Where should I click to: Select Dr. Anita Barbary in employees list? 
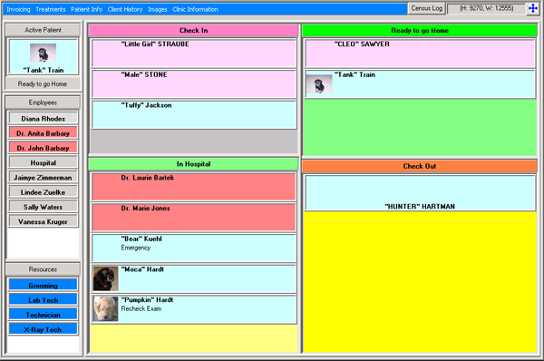43,133
